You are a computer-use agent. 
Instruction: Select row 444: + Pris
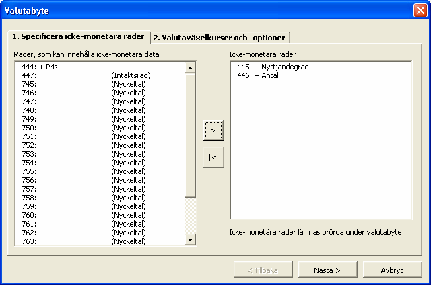click(100, 67)
